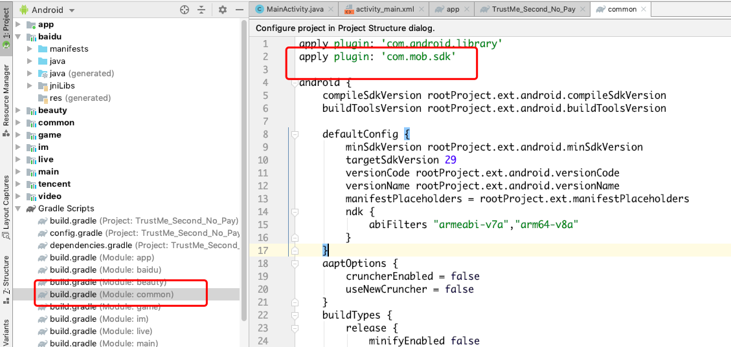731x347 pixels.
Task: Open build.gradle (Module: main)
Action: point(104,343)
